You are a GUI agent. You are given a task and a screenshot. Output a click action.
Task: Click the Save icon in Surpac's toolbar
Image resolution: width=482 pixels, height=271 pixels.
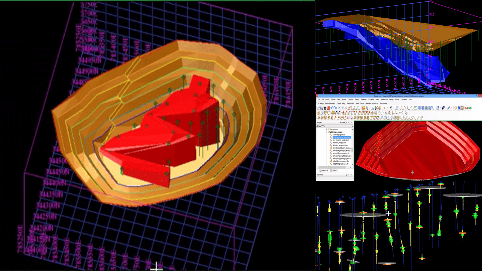tap(322, 108)
